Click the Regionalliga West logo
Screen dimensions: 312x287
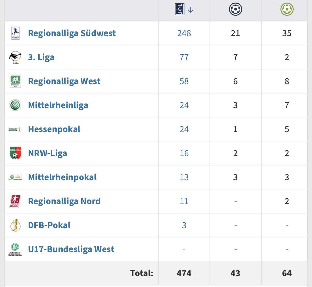[15, 81]
